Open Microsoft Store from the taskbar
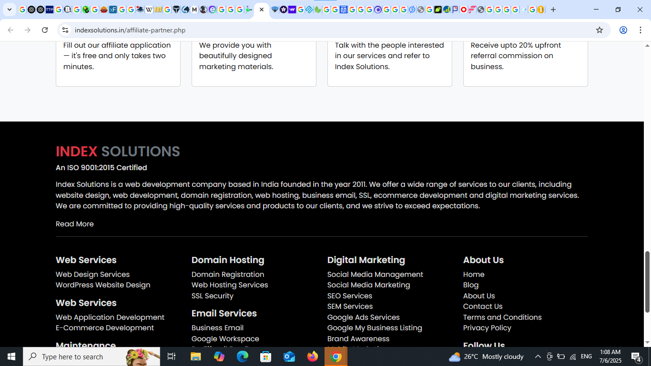The height and width of the screenshot is (366, 651). click(x=266, y=356)
